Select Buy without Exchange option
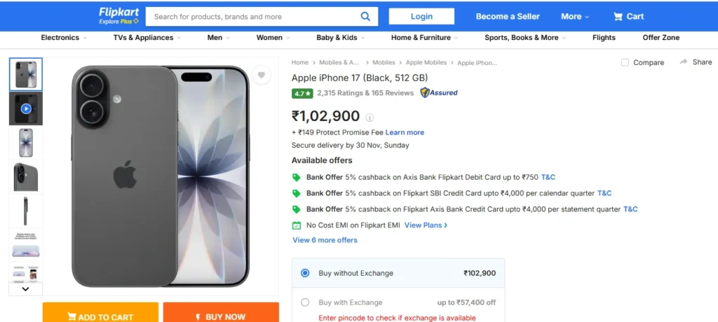Image resolution: width=718 pixels, height=322 pixels. (x=305, y=273)
